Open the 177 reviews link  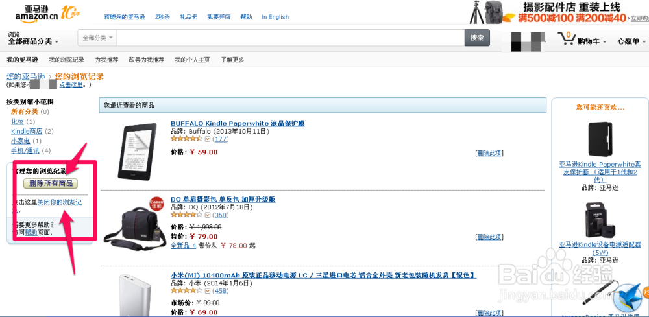pos(221,139)
